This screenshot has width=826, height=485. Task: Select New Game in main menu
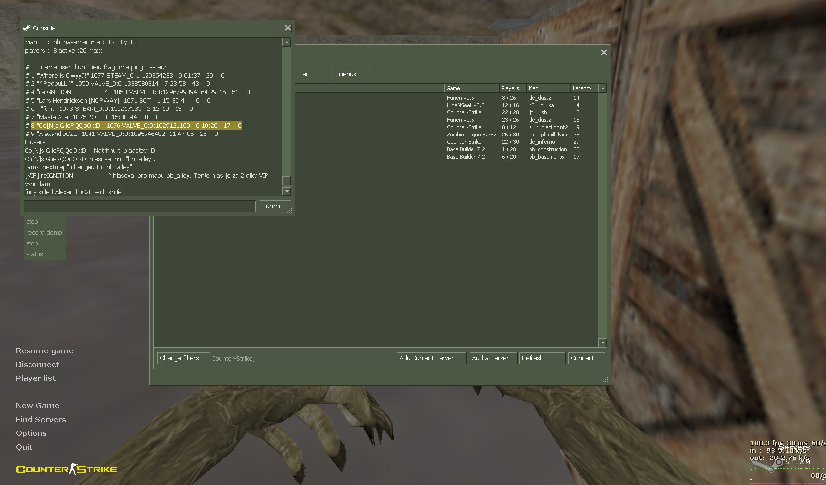(x=37, y=406)
